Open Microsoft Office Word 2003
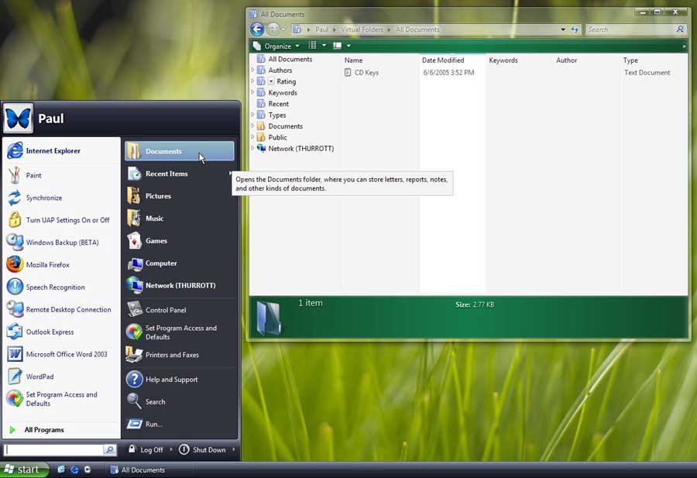The width and height of the screenshot is (697, 478). point(67,355)
